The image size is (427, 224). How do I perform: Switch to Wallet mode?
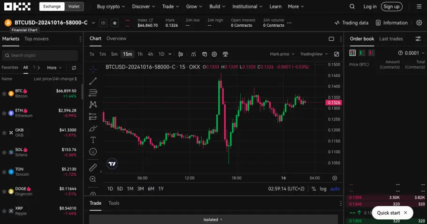point(74,7)
